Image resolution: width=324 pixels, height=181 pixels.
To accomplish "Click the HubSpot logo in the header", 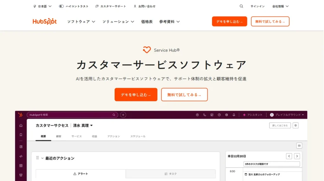I will (x=45, y=21).
